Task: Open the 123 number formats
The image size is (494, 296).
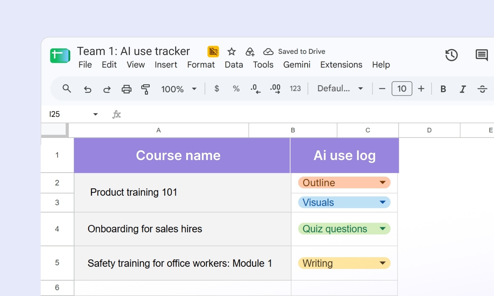Action: 295,88
